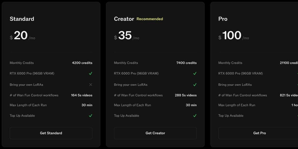Click Standard RTX 6000 Pro green checkmark
Image resolution: width=298 pixels, height=149 pixels.
pos(91,73)
